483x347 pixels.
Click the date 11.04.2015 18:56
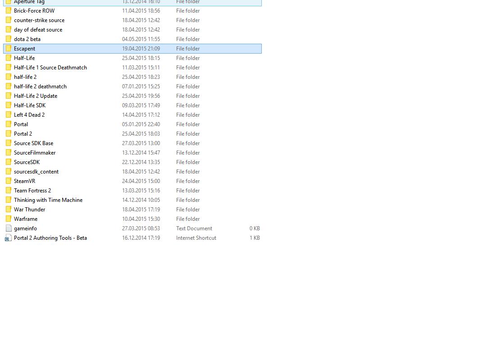[141, 11]
